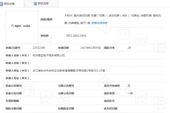The height and width of the screenshot is (113, 170).
Task: Click the 优先权日期 label
Action: [x=110, y=108]
